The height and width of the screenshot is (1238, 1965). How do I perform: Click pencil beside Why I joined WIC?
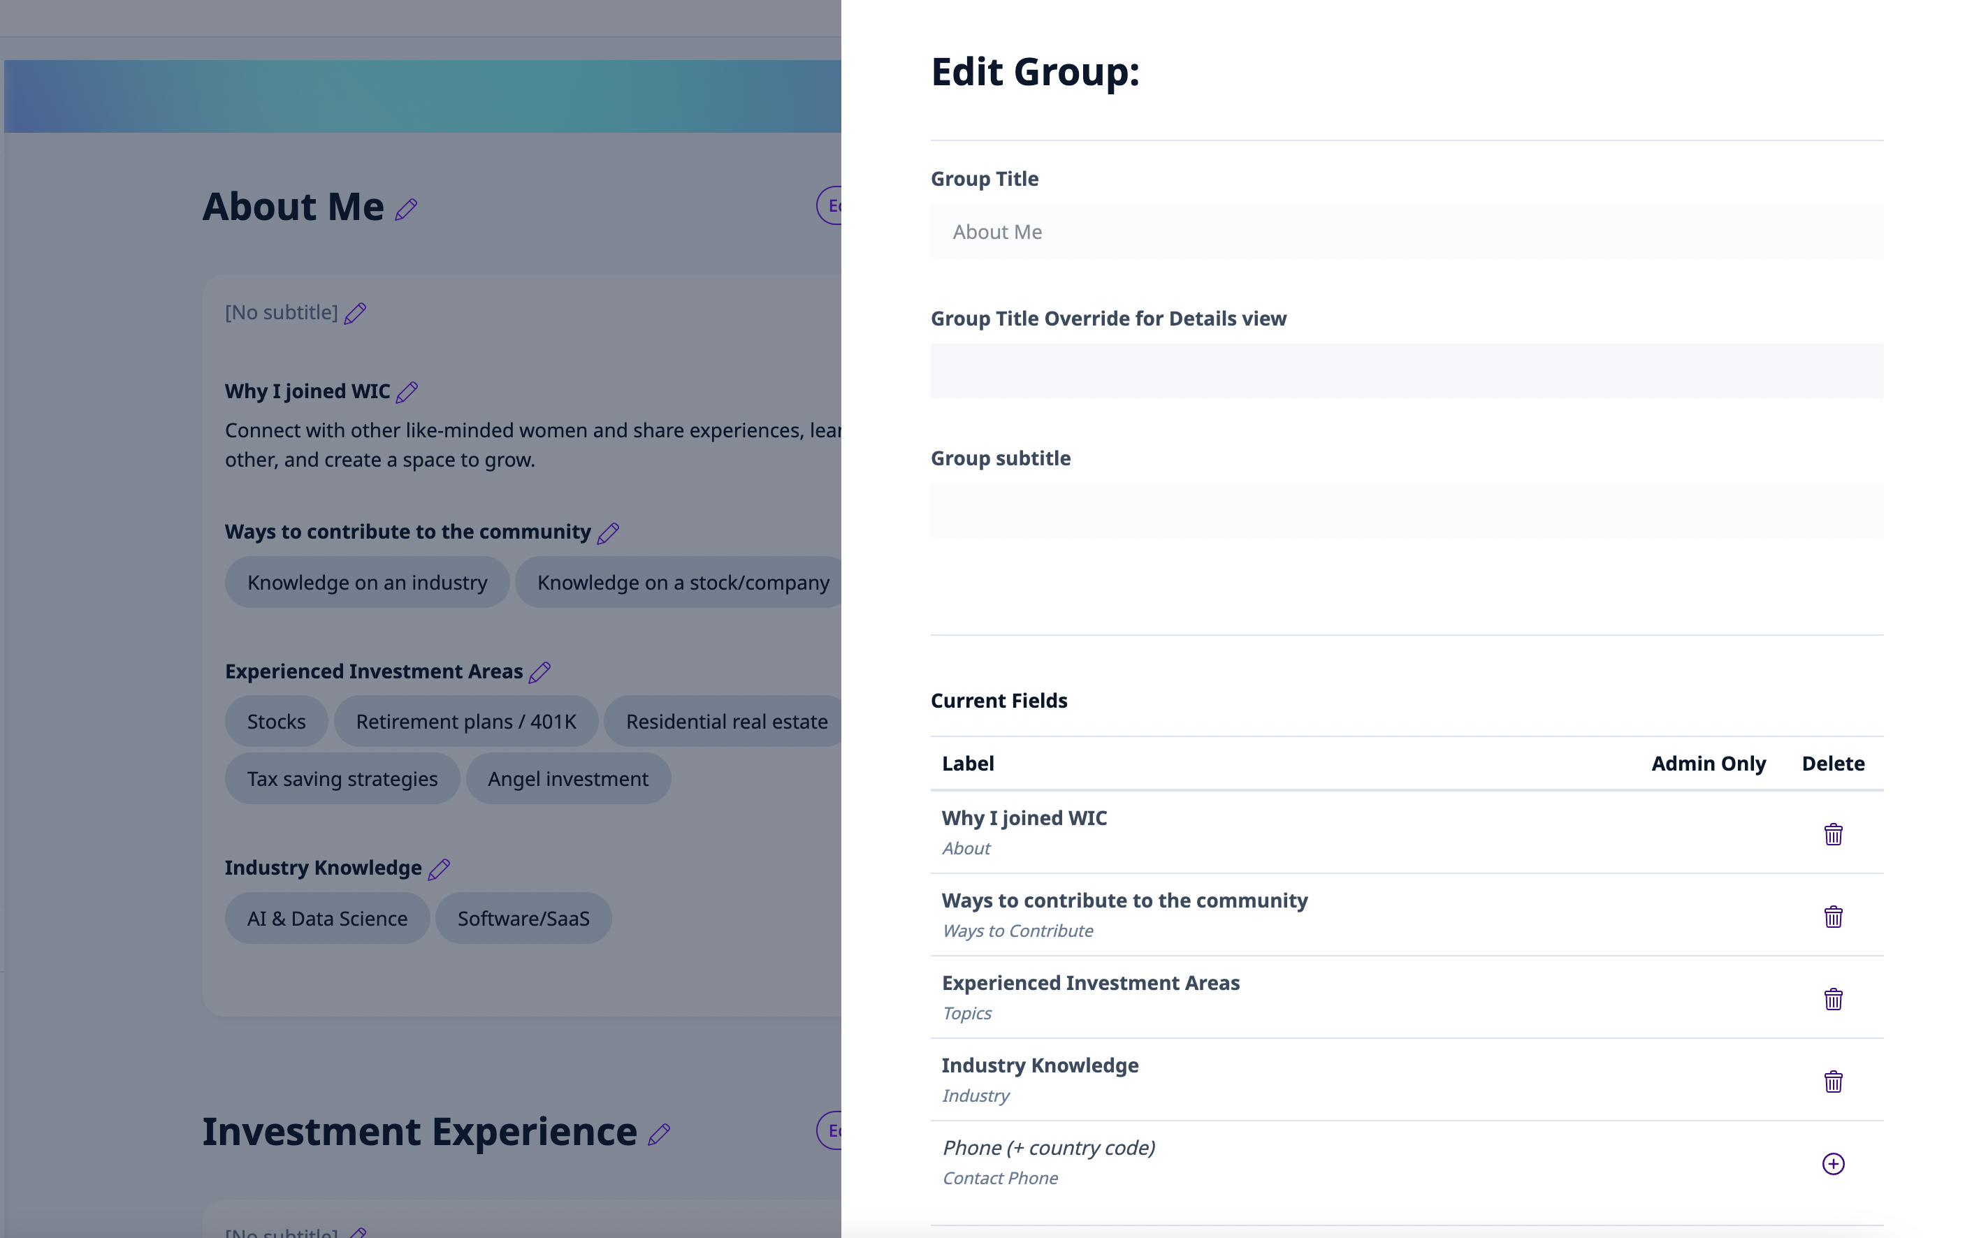(407, 393)
